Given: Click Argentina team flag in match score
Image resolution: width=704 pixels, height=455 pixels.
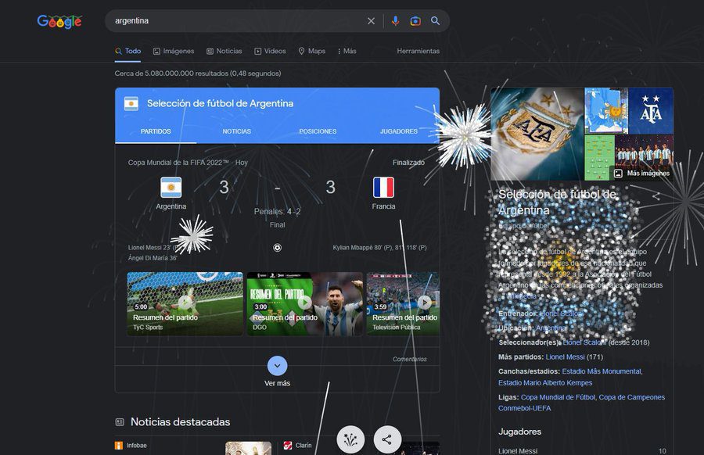Looking at the screenshot, I should coord(171,188).
